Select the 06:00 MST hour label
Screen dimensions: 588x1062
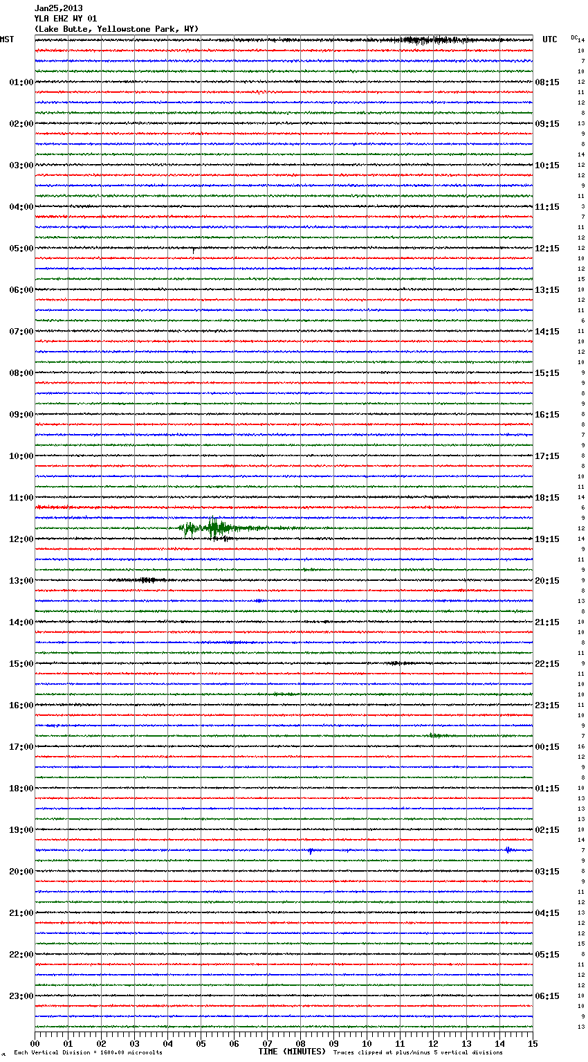[21, 290]
